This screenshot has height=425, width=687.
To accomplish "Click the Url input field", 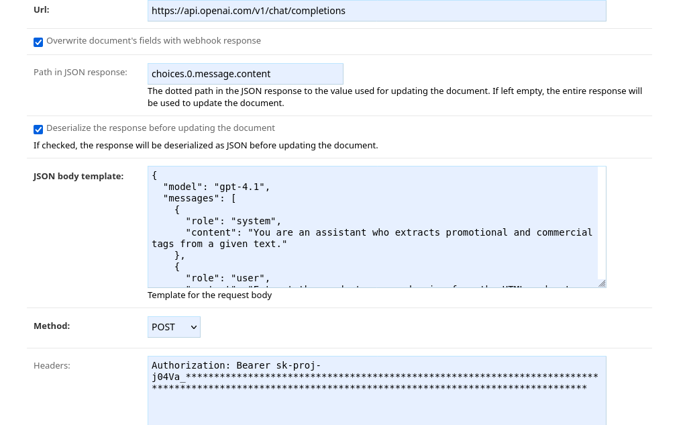I will click(x=377, y=11).
